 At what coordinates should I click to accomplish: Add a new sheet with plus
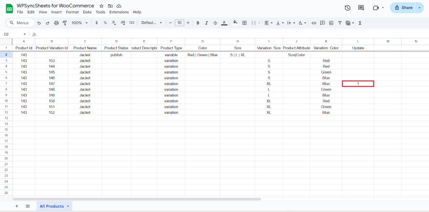[x=17, y=206]
